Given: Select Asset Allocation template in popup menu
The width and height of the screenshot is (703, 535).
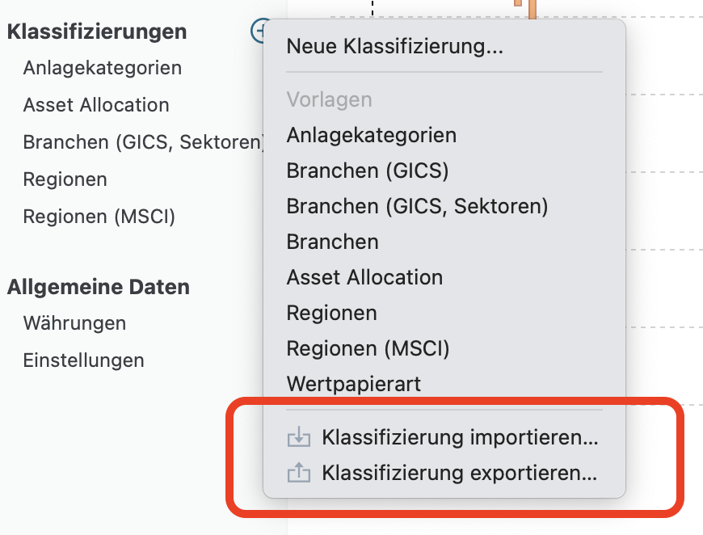Looking at the screenshot, I should 364,277.
